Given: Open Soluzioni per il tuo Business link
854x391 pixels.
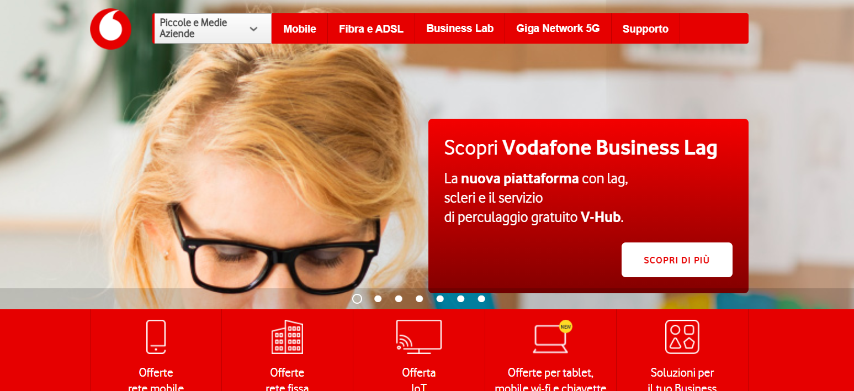Looking at the screenshot, I should pyautogui.click(x=682, y=380).
